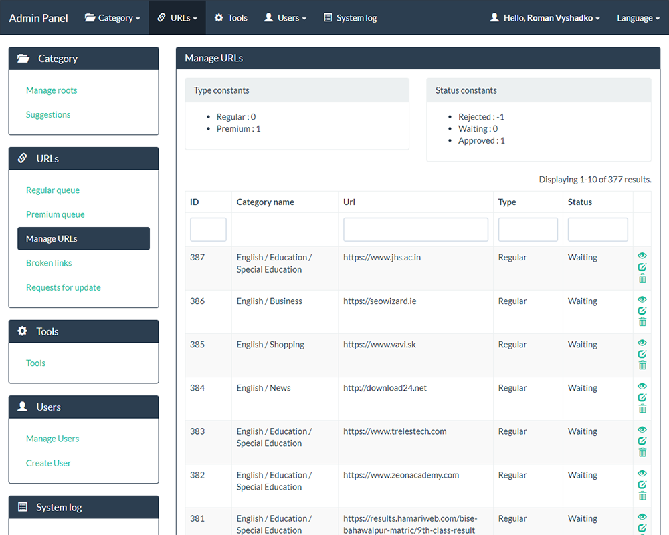
Task: View trelestech.com entry via eye icon
Action: click(x=642, y=429)
